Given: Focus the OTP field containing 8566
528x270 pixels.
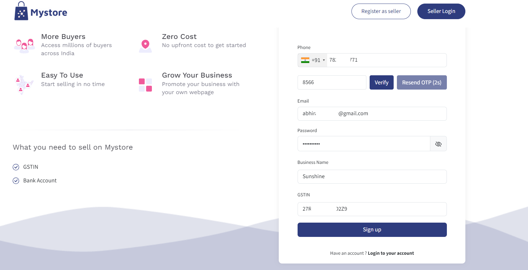Looking at the screenshot, I should (332, 82).
